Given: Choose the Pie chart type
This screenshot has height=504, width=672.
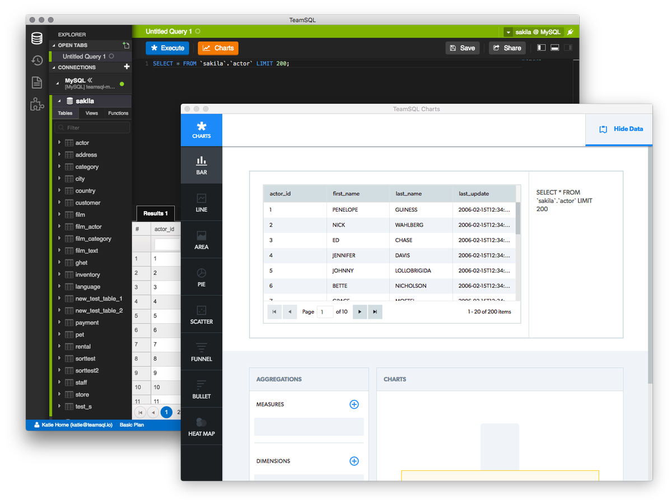Looking at the screenshot, I should tap(202, 277).
